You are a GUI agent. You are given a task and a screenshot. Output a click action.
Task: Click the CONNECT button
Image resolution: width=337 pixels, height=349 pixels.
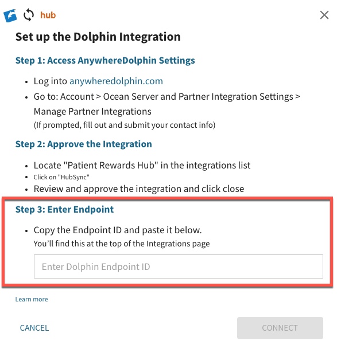(280, 328)
